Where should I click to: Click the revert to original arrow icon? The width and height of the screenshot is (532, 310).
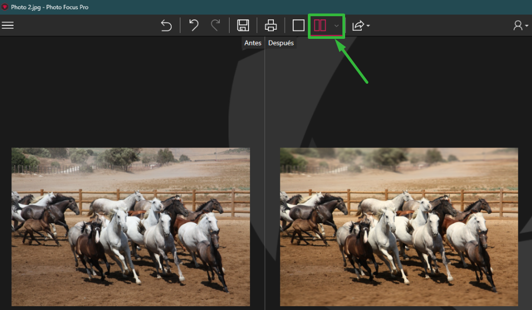[x=166, y=25]
